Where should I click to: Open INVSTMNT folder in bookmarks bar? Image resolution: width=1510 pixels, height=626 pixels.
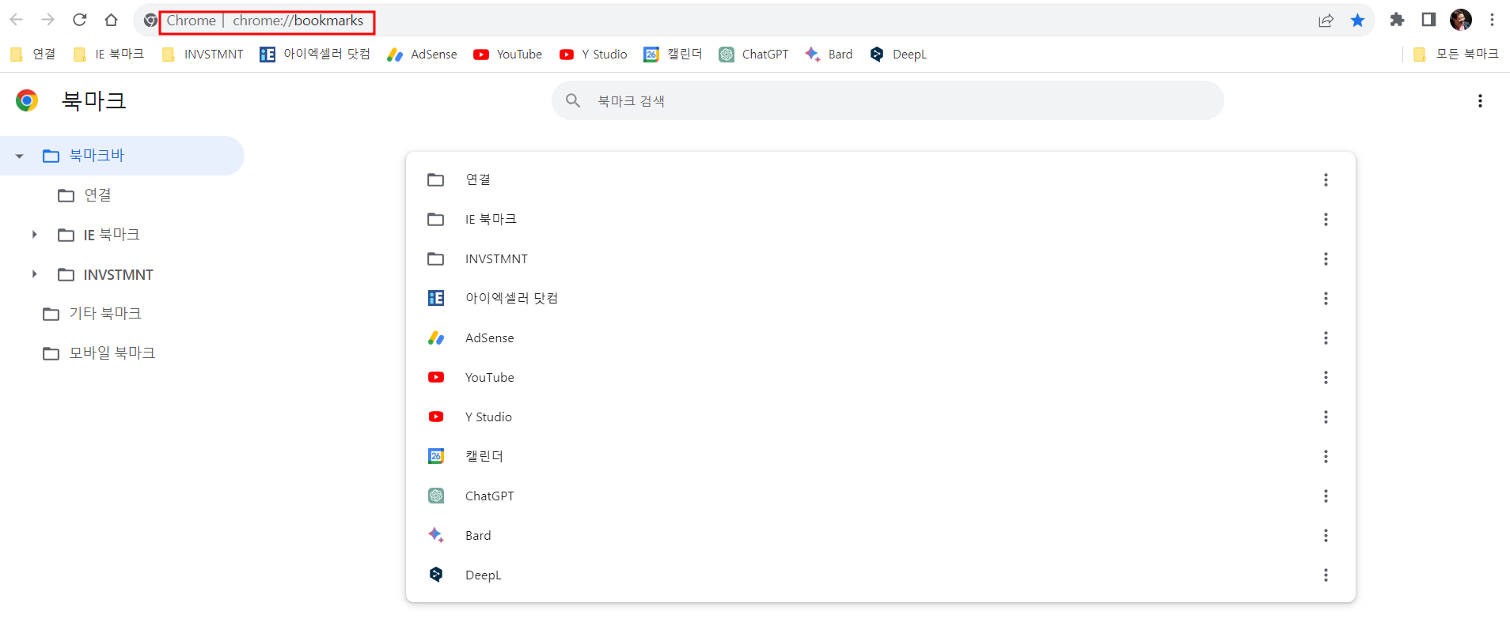203,54
